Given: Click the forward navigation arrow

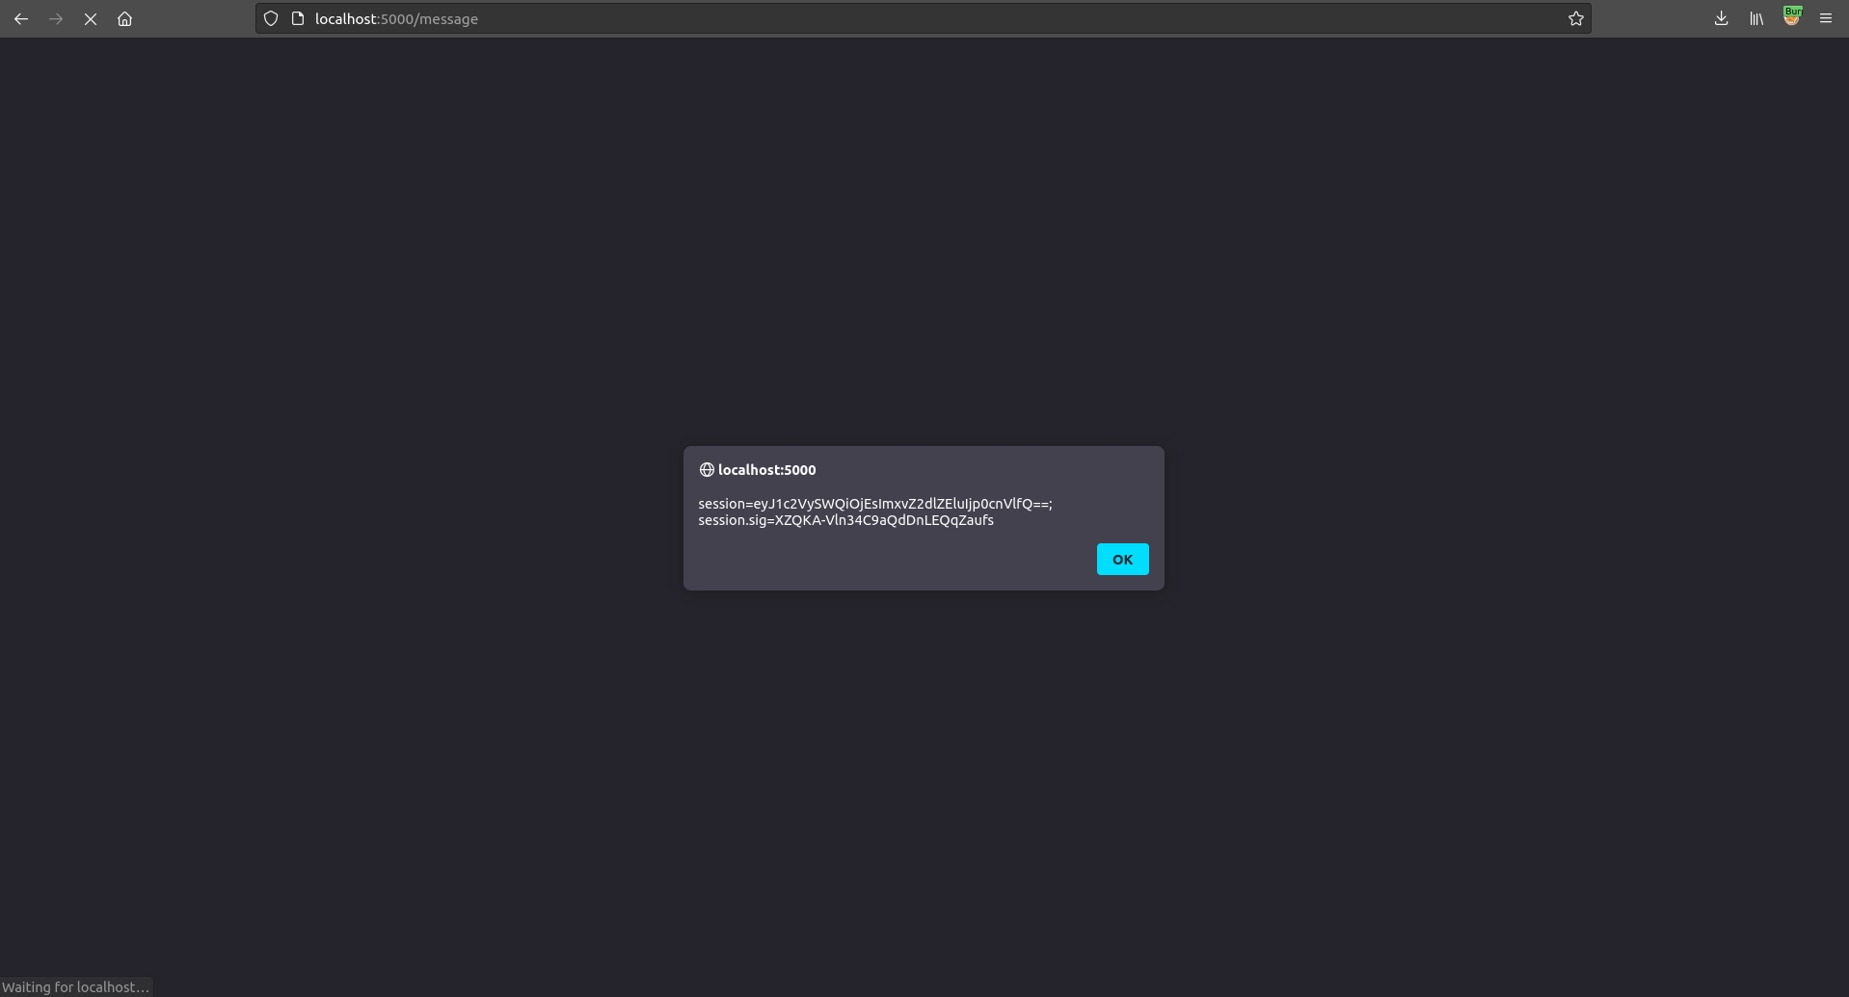Looking at the screenshot, I should [56, 19].
